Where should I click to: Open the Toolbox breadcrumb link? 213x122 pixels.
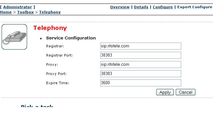[25, 12]
